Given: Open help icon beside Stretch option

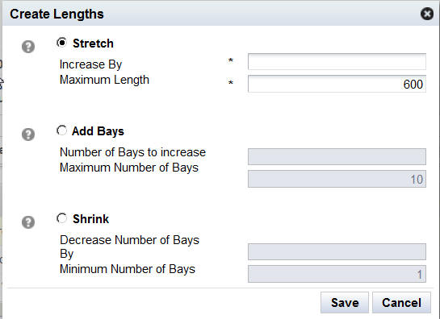Looking at the screenshot, I should 28,47.
